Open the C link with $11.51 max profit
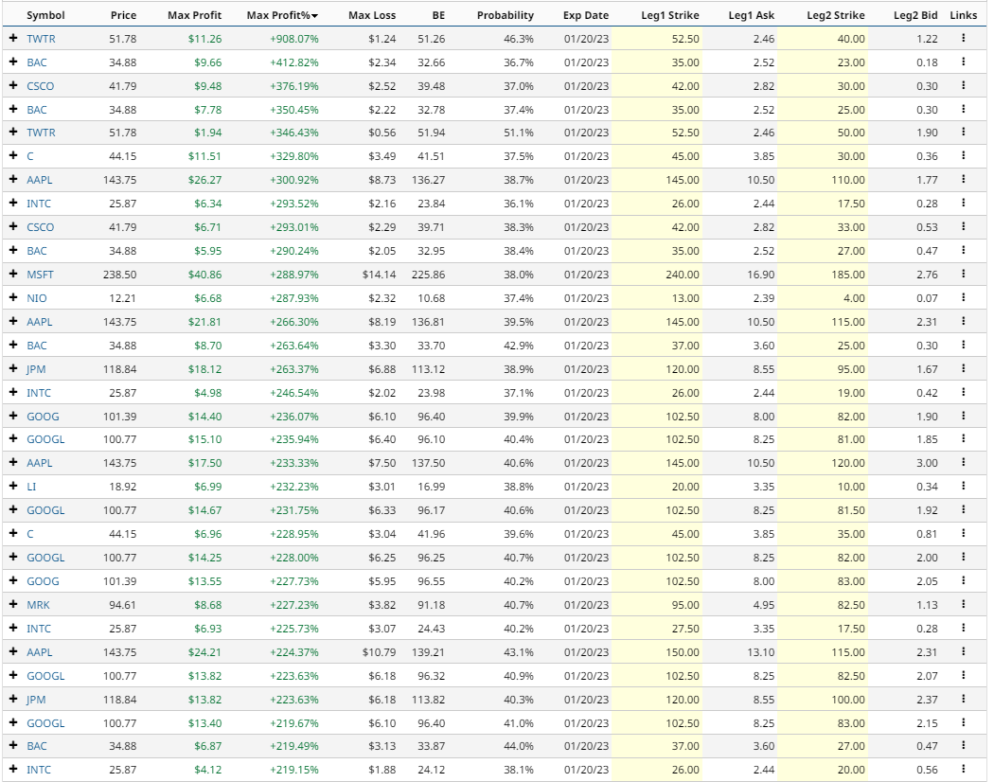The width and height of the screenshot is (994, 782). [x=29, y=156]
